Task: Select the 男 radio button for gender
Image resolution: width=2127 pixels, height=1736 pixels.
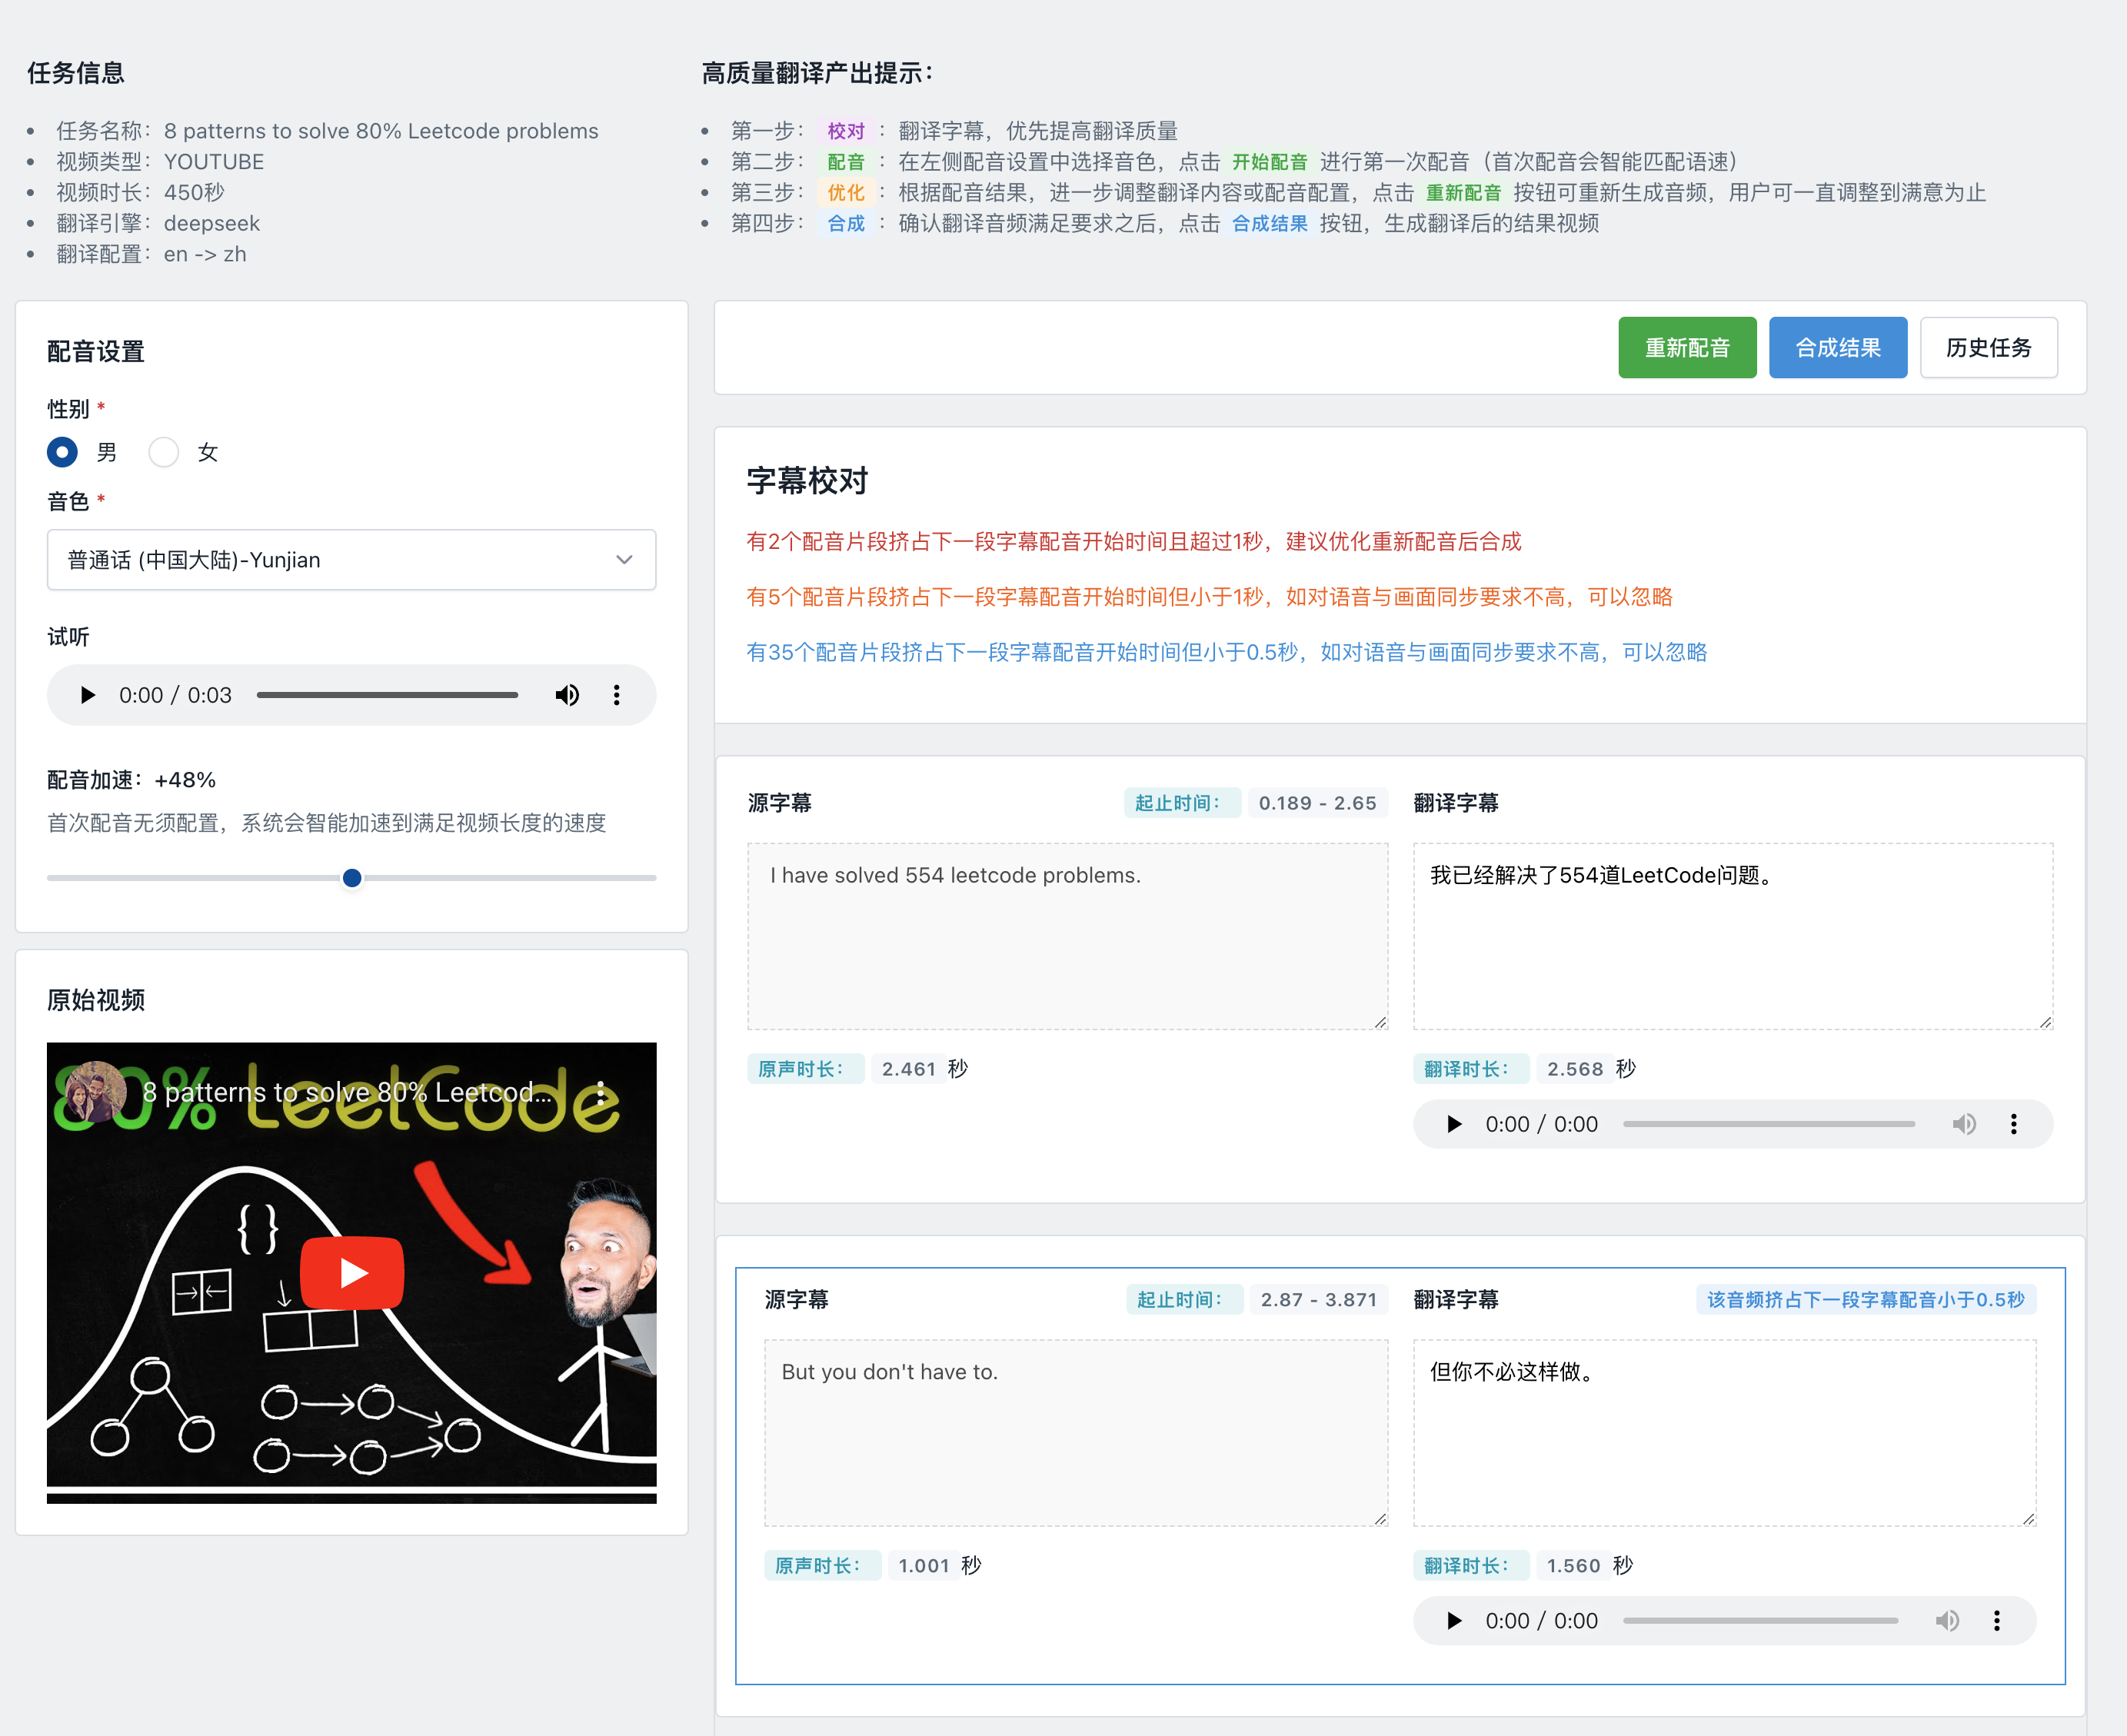Action: 64,452
